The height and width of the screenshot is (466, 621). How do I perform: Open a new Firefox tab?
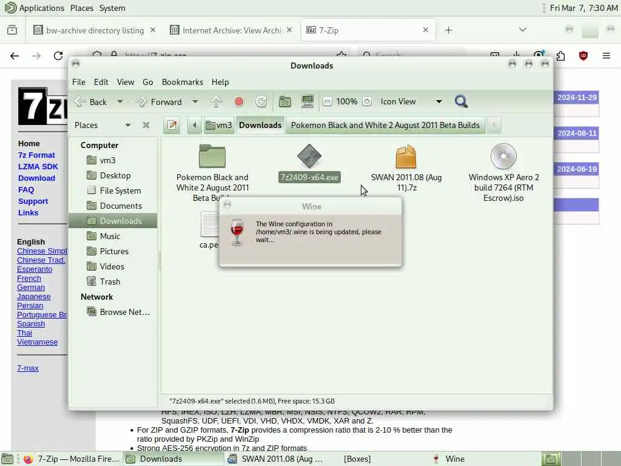click(448, 30)
